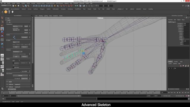This screenshot has width=190, height=107.
Task: Click the orange Advanced Skeleton 5 shelf icon
Action: 6,12
